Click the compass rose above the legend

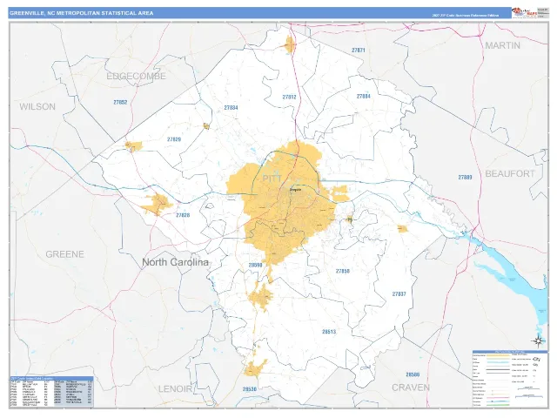(538, 340)
